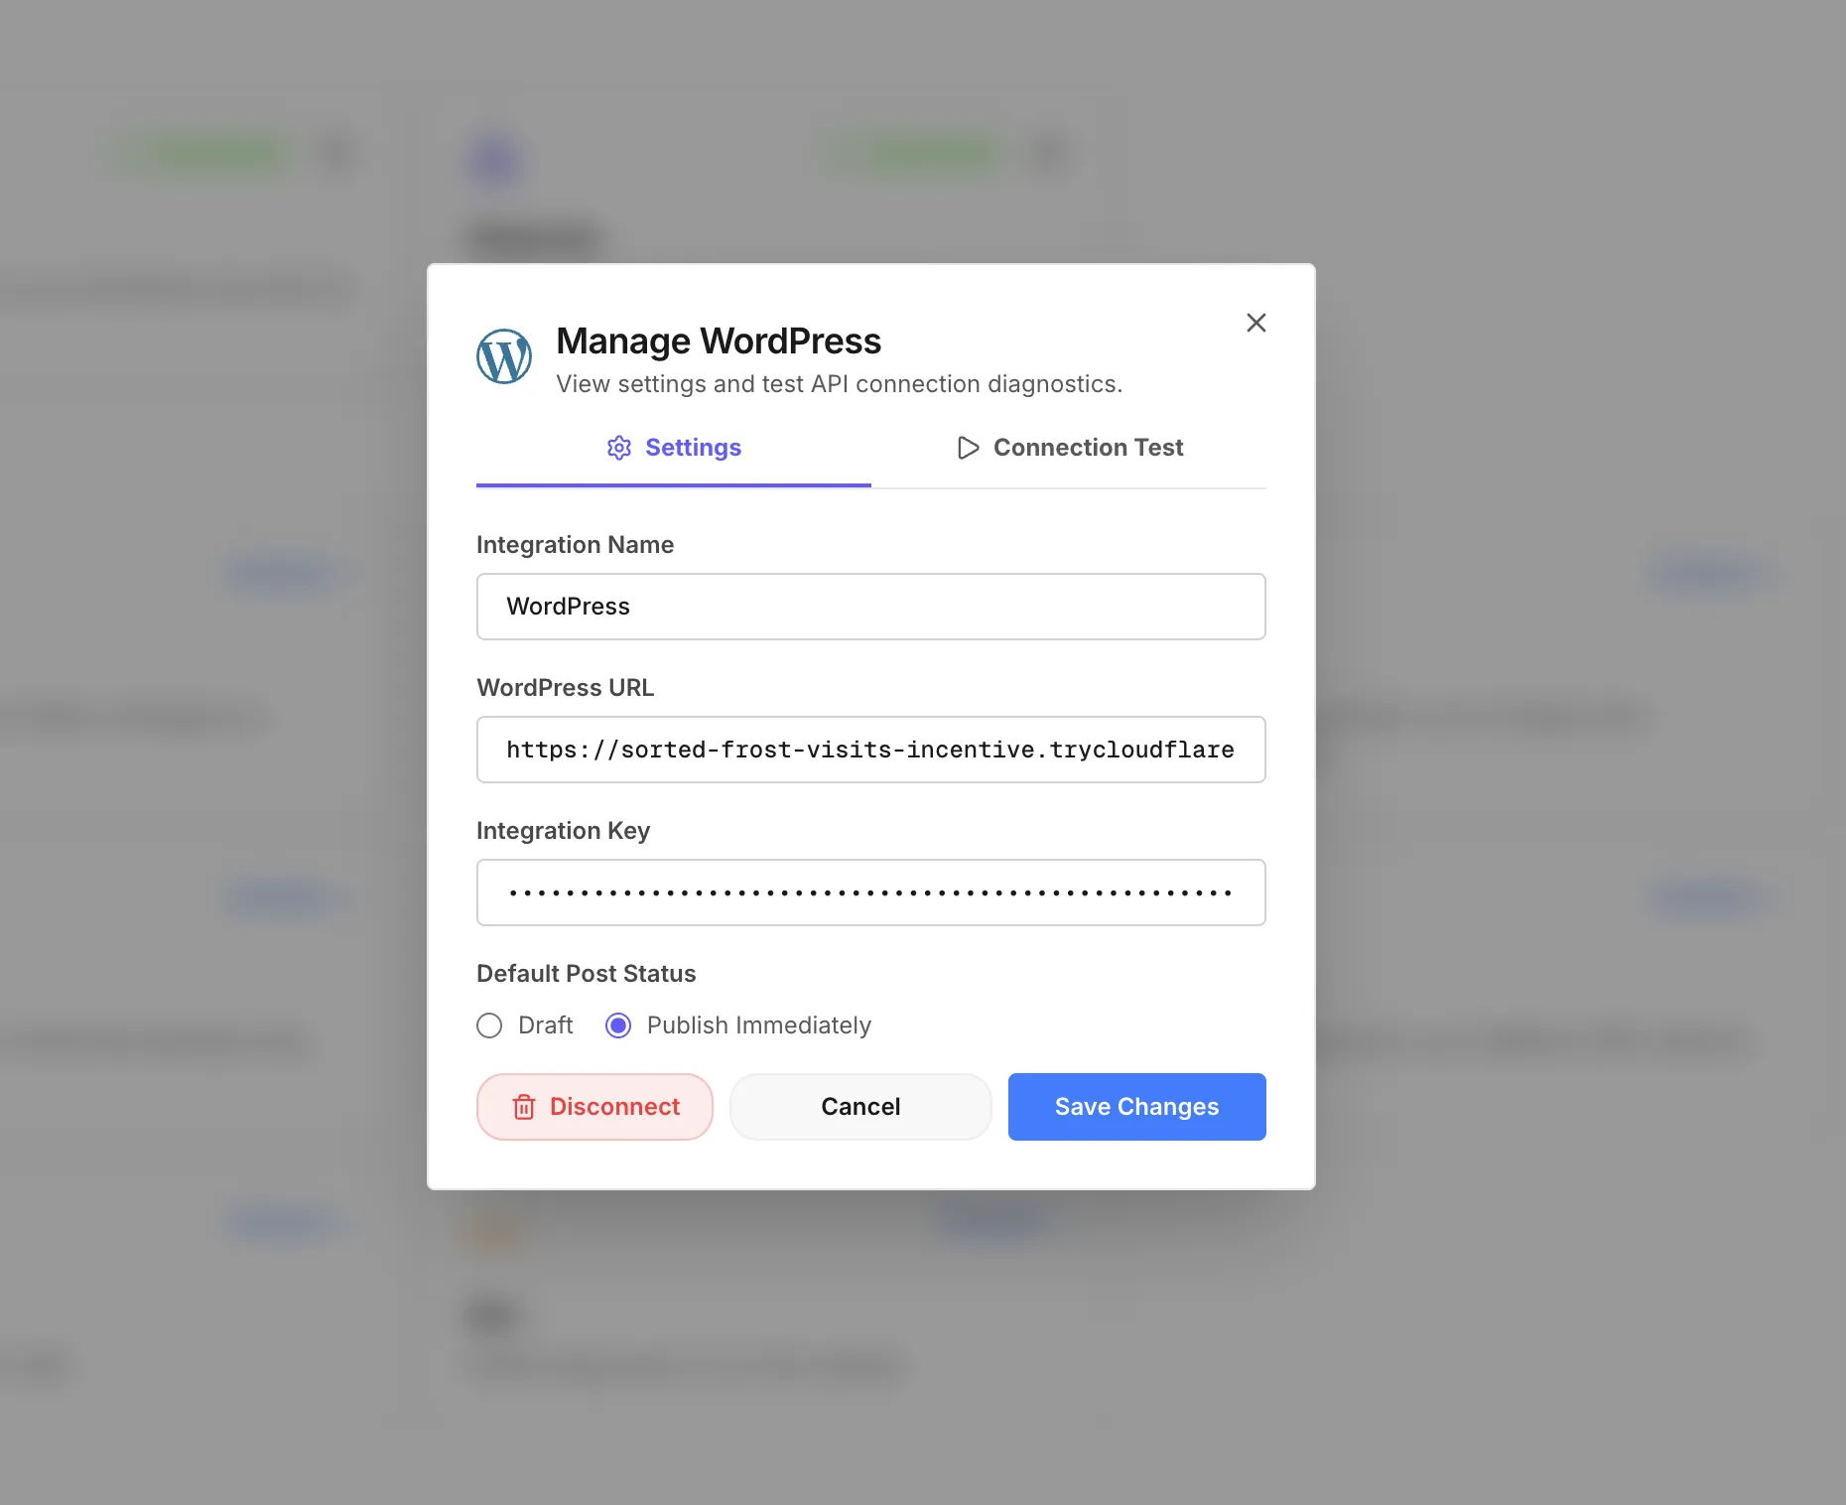Open the Connection Test tab
The width and height of the screenshot is (1846, 1505).
[1069, 448]
